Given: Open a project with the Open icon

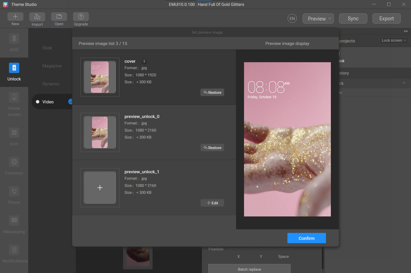Looking at the screenshot, I should point(59,17).
